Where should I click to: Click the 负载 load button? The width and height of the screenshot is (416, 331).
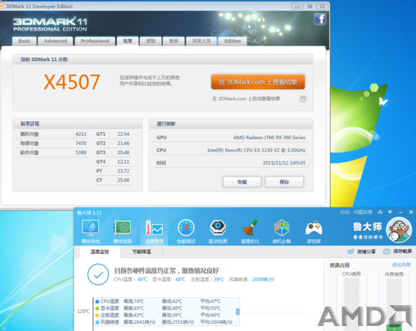242,182
